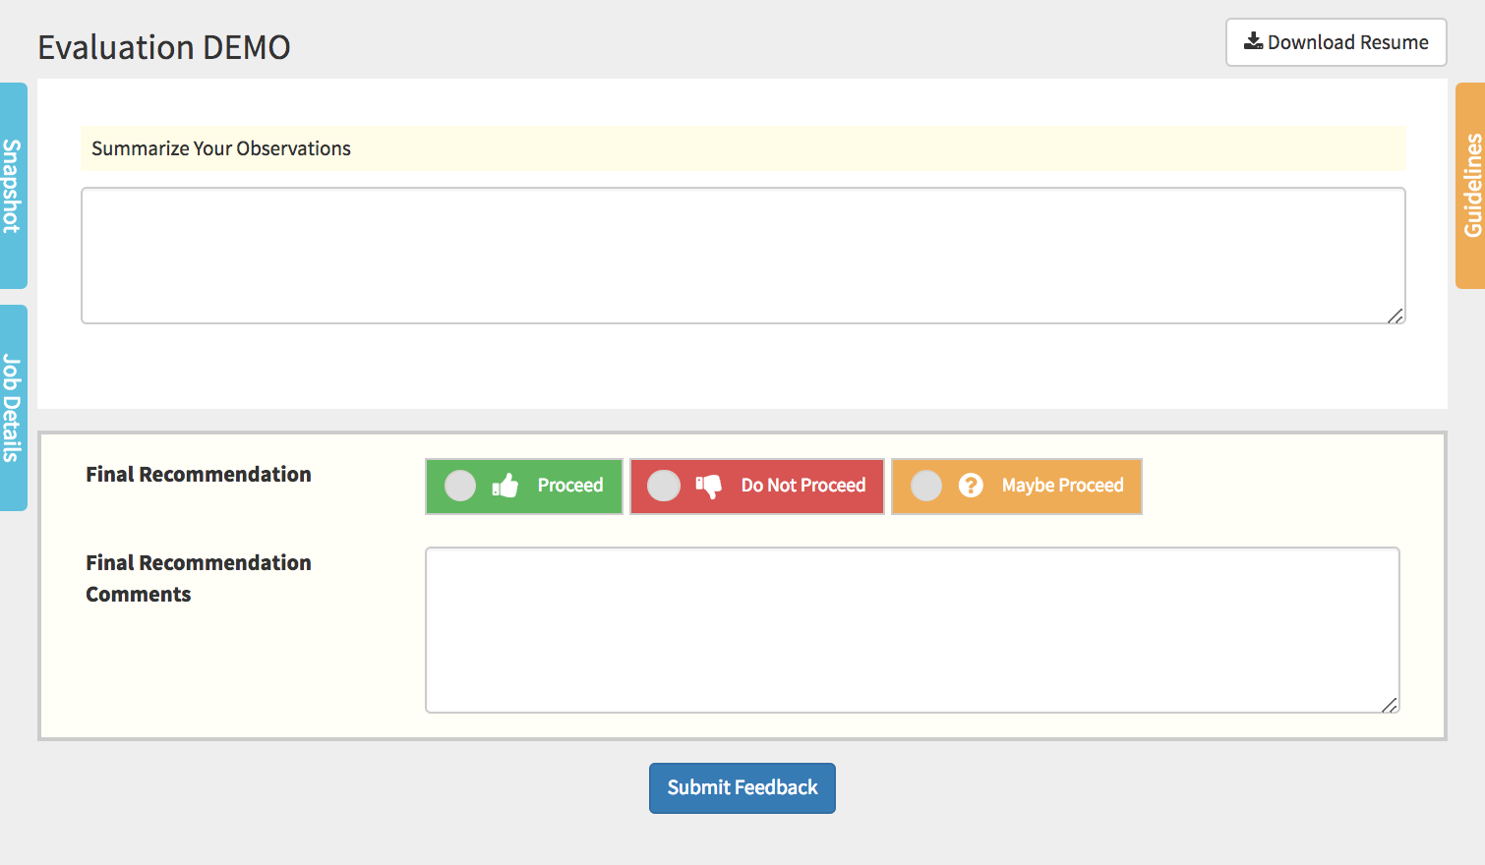The height and width of the screenshot is (865, 1485).
Task: Open the Snapshot side tab
Action: (13, 186)
